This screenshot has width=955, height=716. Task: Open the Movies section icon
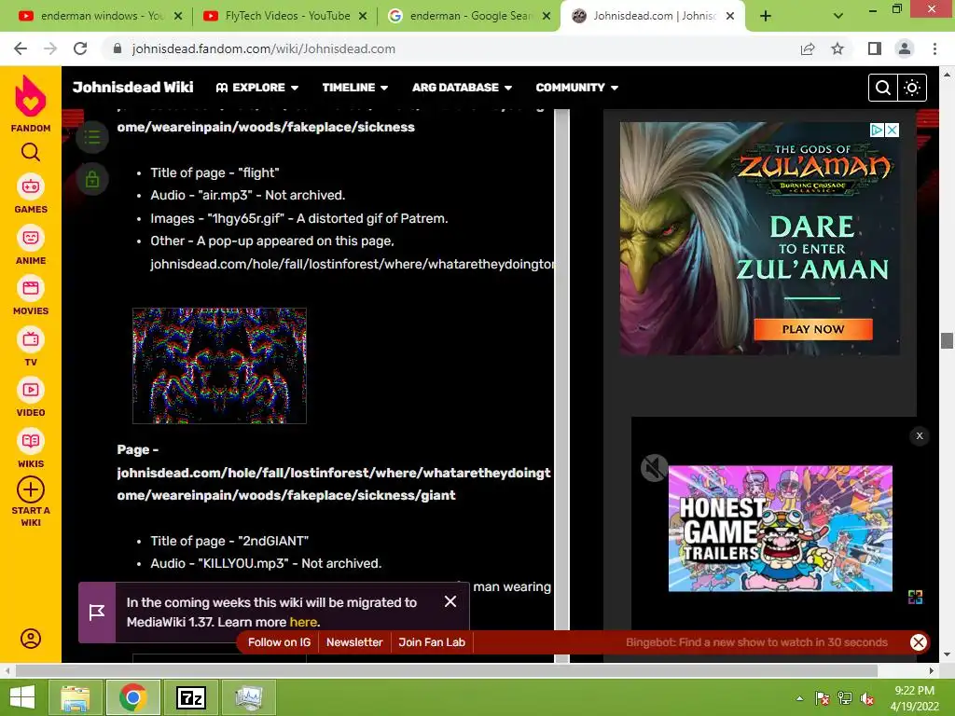31,288
